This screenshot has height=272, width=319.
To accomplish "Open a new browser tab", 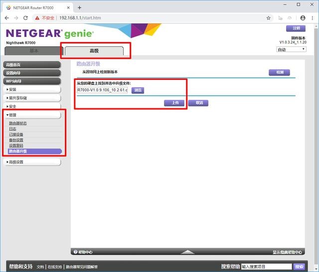I will tap(80, 8).
